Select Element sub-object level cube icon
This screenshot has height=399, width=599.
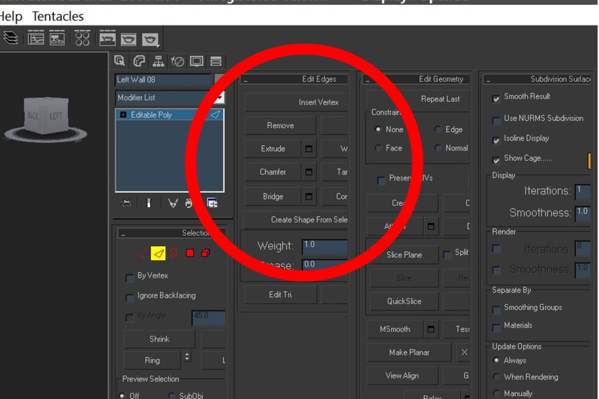point(206,253)
